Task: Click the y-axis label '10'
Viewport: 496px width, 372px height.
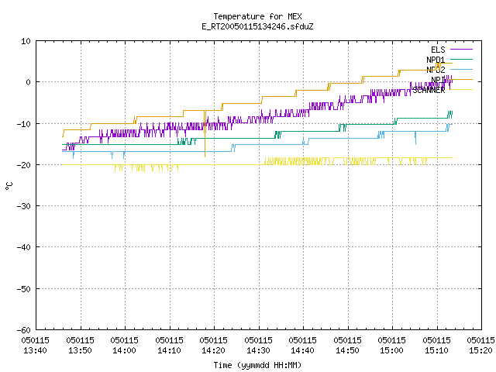Action: [26, 41]
